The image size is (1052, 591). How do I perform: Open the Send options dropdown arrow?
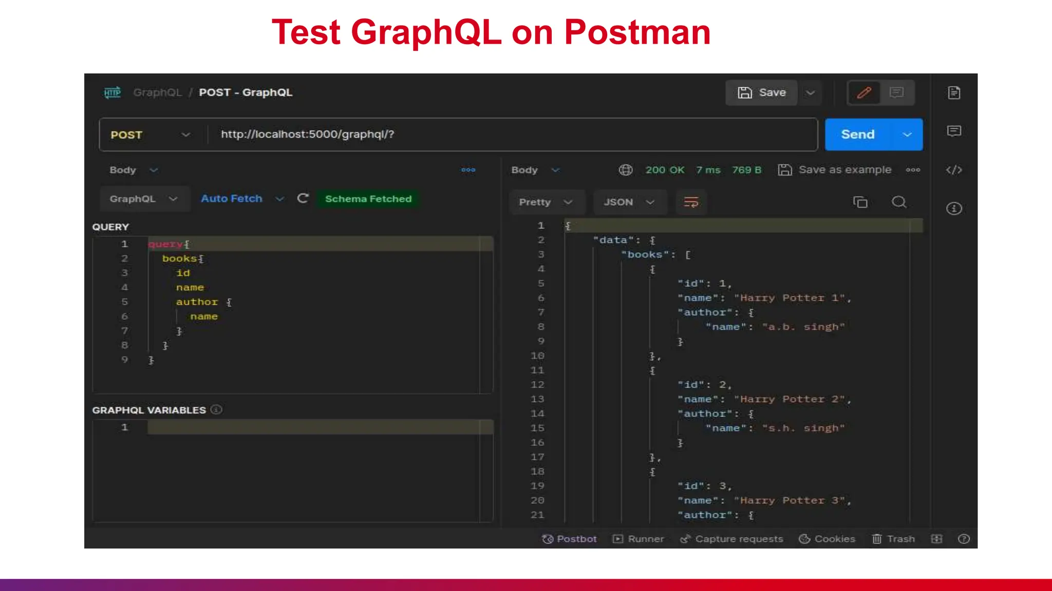point(907,134)
